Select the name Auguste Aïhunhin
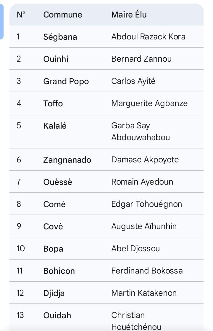The height and width of the screenshot is (331, 213). click(x=144, y=226)
